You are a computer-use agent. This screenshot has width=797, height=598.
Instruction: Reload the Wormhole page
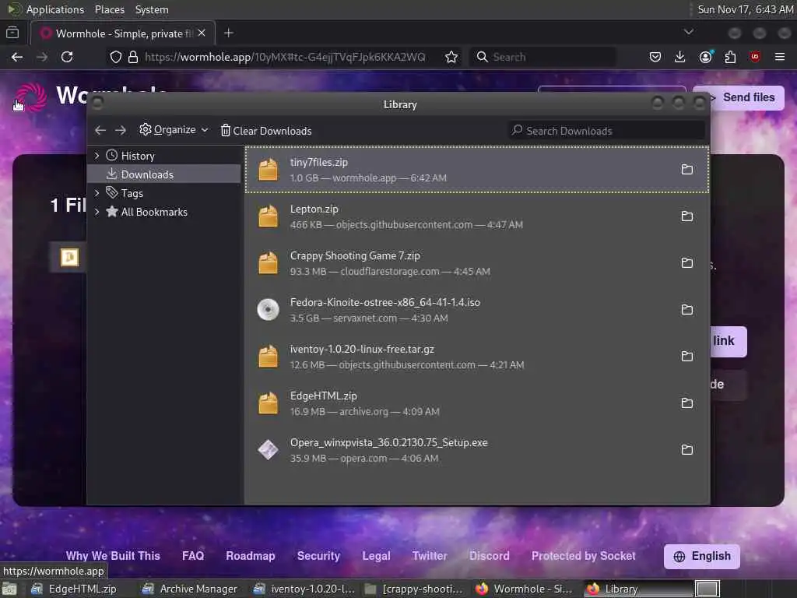(67, 57)
